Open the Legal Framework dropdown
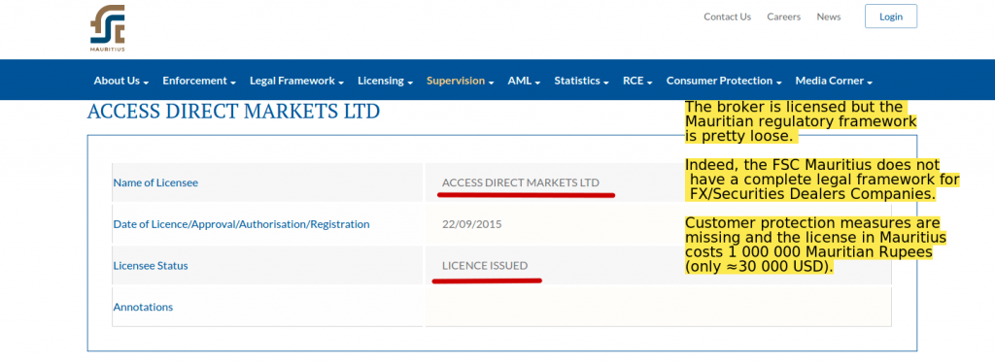 pyautogui.click(x=296, y=81)
